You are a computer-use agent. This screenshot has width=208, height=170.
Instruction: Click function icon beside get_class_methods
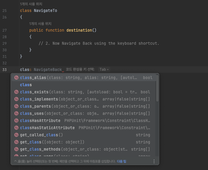point(16,149)
